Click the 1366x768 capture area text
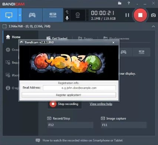The width and height of the screenshot is (158, 145). click(x=29, y=26)
